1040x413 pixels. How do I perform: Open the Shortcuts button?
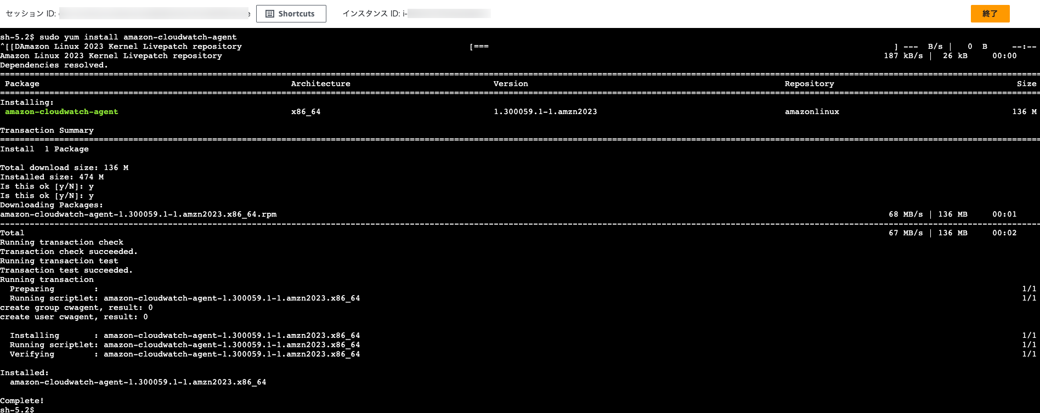(x=291, y=14)
